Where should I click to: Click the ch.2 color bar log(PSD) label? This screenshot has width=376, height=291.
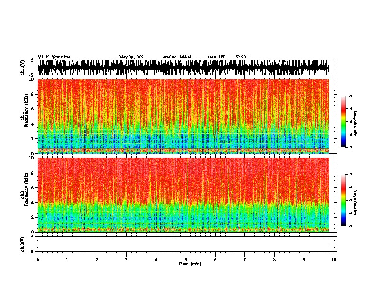tap(355, 202)
